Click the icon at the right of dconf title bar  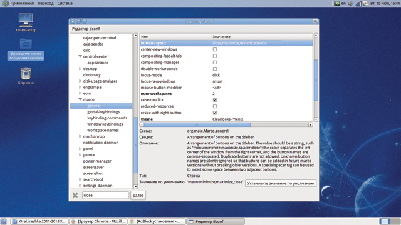(x=315, y=21)
